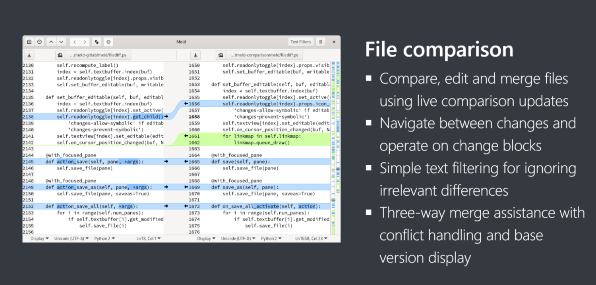This screenshot has width=596, height=285.
Task: Click the overlapping squares toolbar icon
Action: point(97,42)
